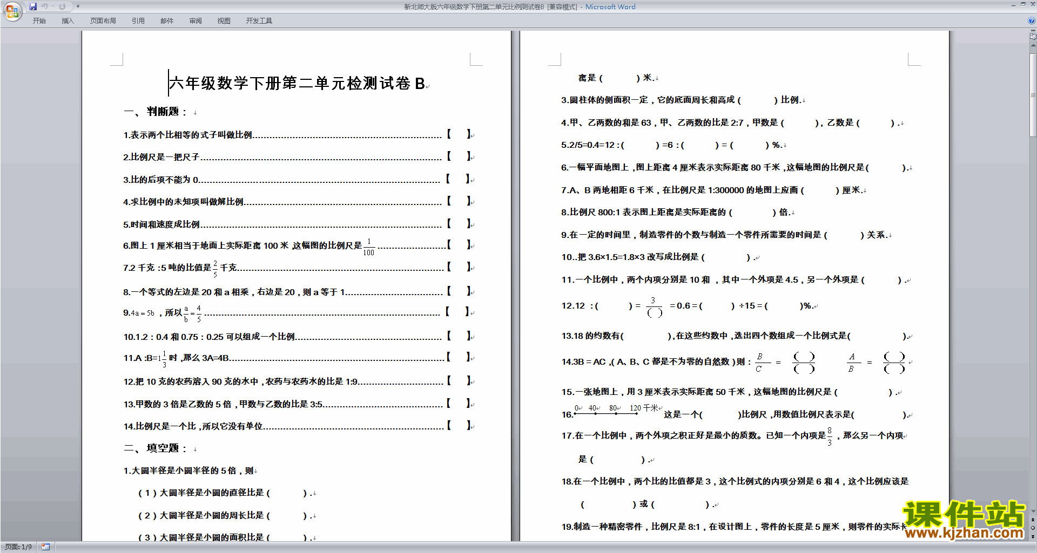Click Select Browse Object circle button
Image resolution: width=1037 pixels, height=553 pixels.
point(1033,528)
